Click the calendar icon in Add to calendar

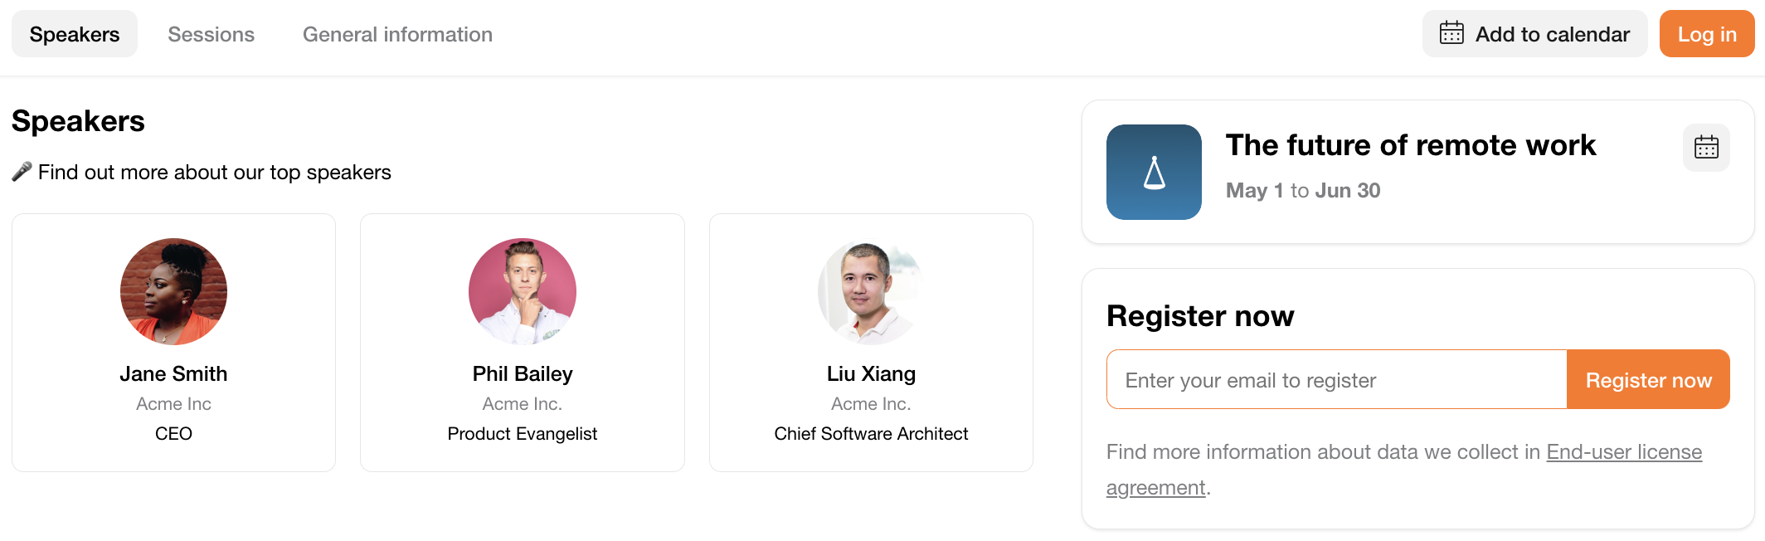pyautogui.click(x=1451, y=33)
